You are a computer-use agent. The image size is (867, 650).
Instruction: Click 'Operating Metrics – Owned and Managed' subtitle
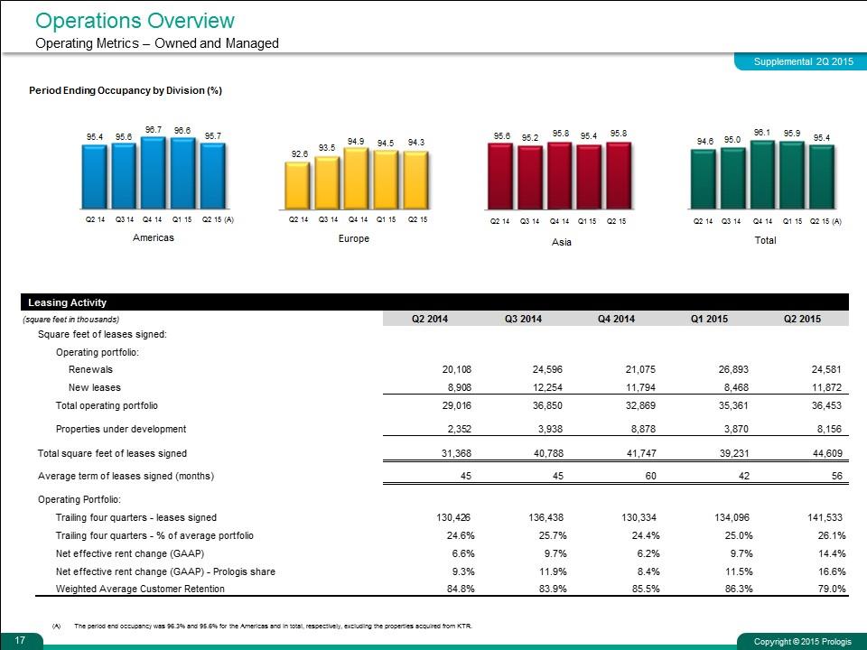pos(157,43)
